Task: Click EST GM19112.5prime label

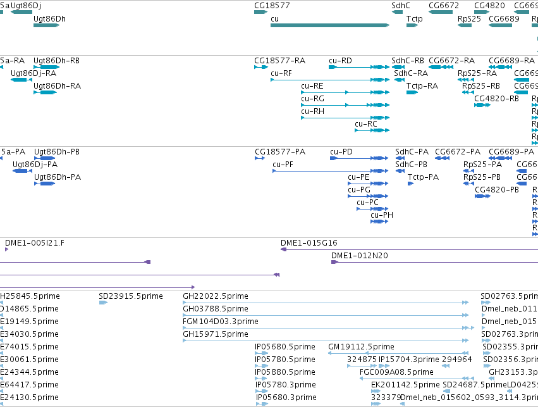Action: click(361, 346)
